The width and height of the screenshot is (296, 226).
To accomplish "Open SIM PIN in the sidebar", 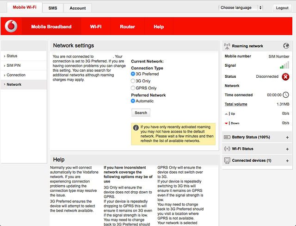I will pos(14,65).
